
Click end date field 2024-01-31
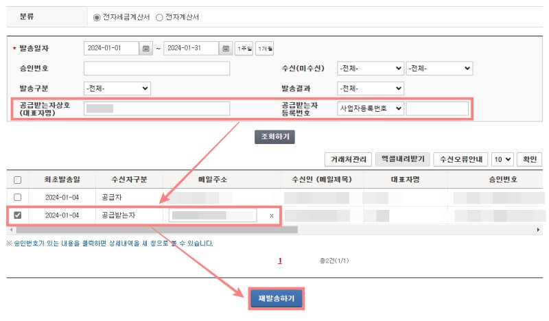[x=191, y=48]
